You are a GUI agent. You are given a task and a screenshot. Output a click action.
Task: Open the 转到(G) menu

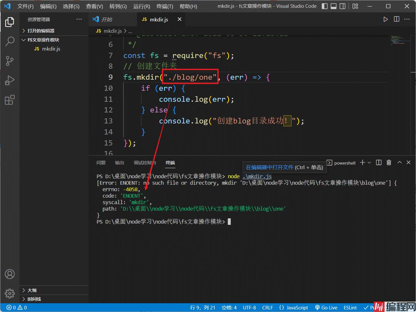118,6
